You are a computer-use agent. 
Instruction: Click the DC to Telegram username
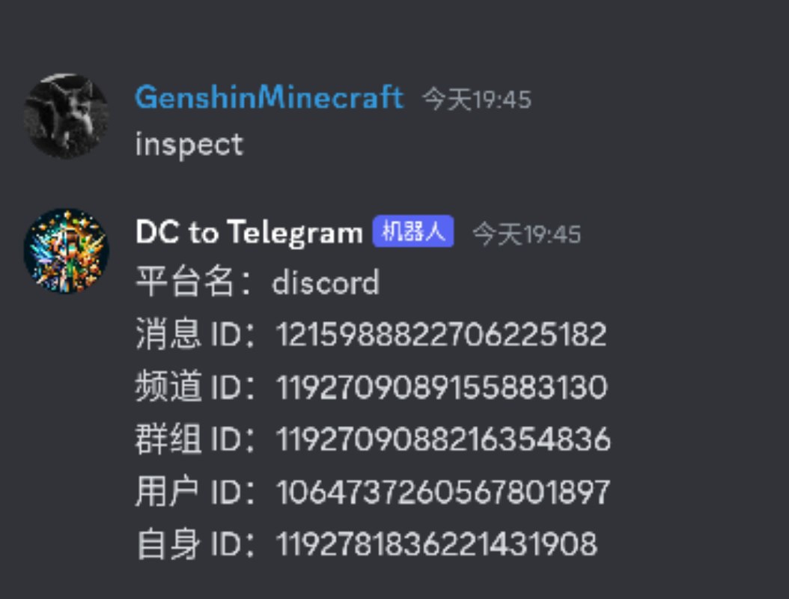click(249, 233)
